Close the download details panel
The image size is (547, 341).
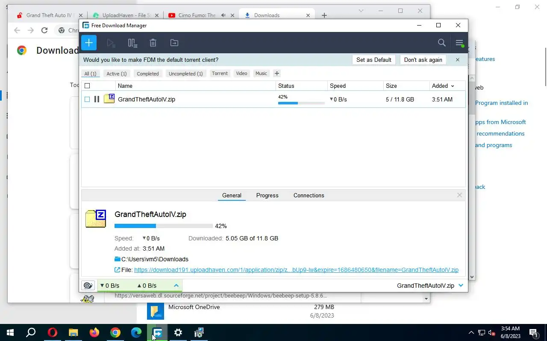coord(459,195)
